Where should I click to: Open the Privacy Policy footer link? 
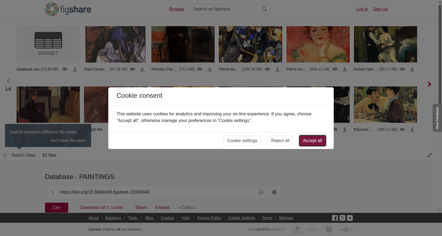209,218
